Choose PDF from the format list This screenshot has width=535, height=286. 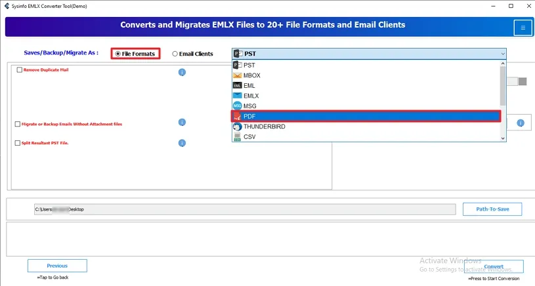(x=366, y=116)
